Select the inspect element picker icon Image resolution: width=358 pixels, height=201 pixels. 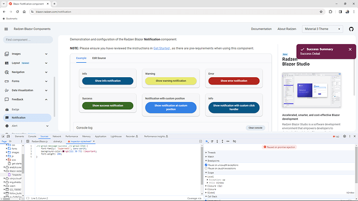pyautogui.click(x=3, y=136)
